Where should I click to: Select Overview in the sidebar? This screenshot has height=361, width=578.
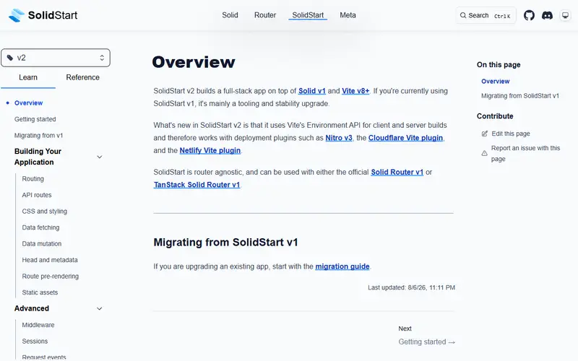click(28, 103)
